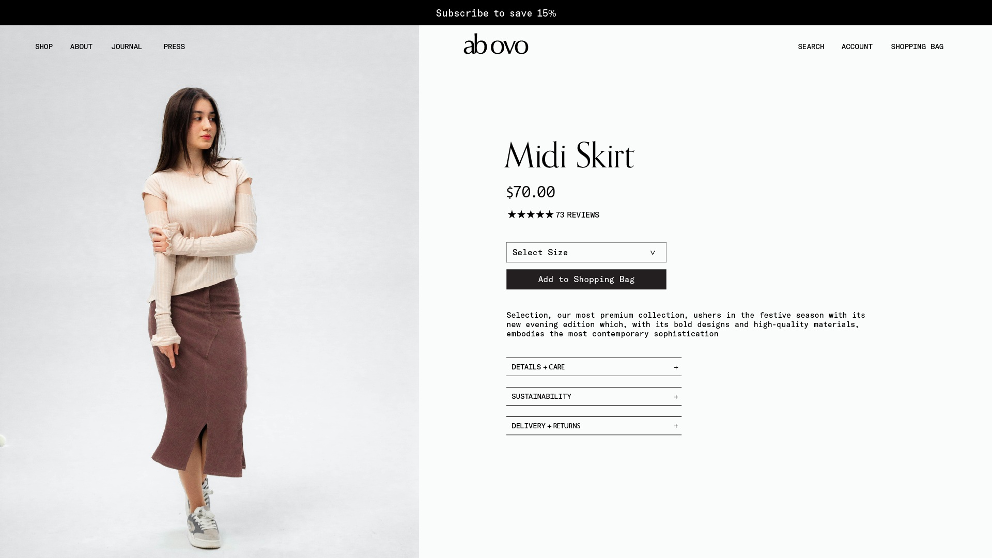Expand the Sustainability section
The image size is (992, 558).
click(594, 396)
